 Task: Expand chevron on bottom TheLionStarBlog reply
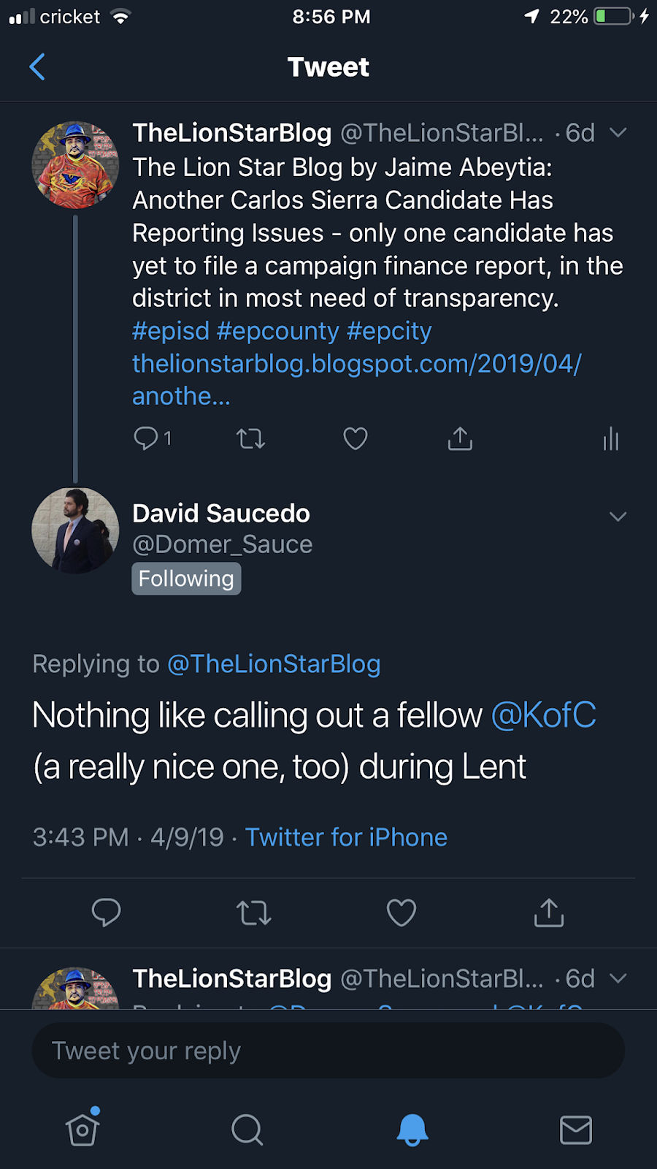(618, 978)
